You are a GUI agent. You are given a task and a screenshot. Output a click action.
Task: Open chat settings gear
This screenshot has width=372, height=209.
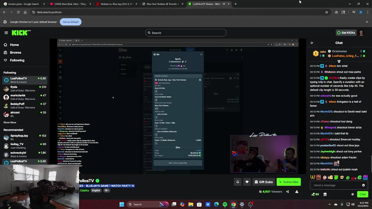pos(353,194)
